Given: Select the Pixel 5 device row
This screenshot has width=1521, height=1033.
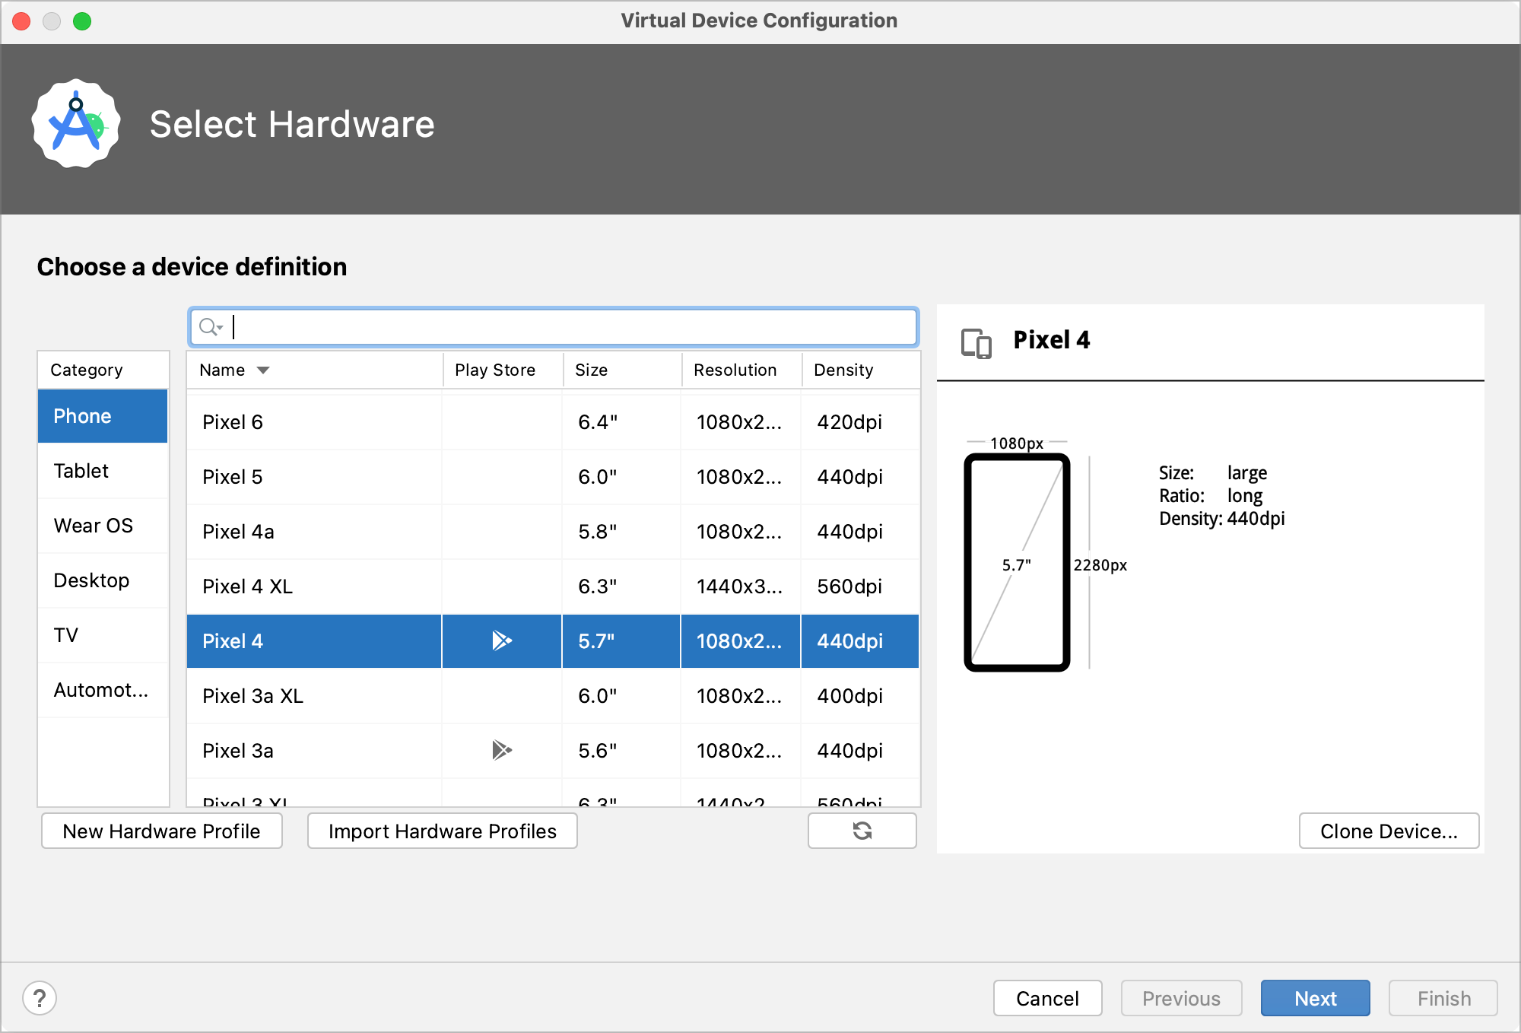Looking at the screenshot, I should (313, 477).
